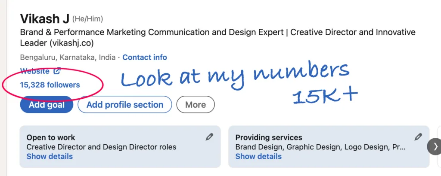Viewport: 441px width, 176px height.
Task: Advance the cards carousel with the right chevron
Action: (435, 146)
